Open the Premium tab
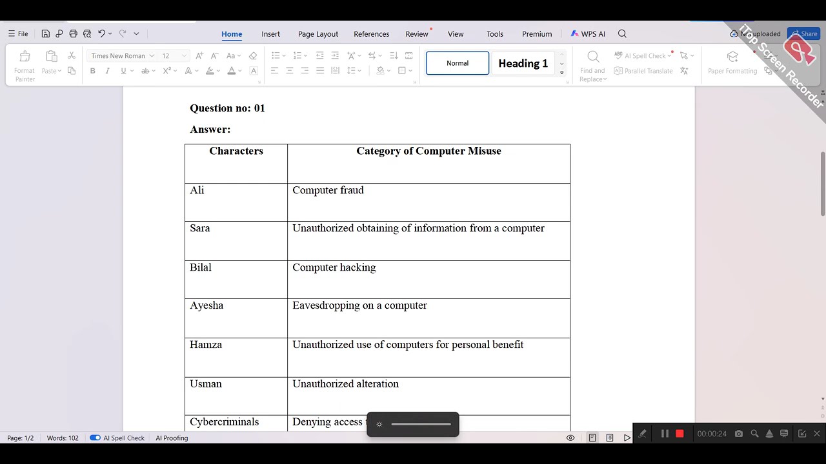Screen dimensions: 826x464 pos(537,34)
